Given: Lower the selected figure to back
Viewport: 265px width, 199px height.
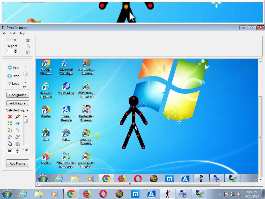Looking at the screenshot, I should pyautogui.click(x=18, y=137).
